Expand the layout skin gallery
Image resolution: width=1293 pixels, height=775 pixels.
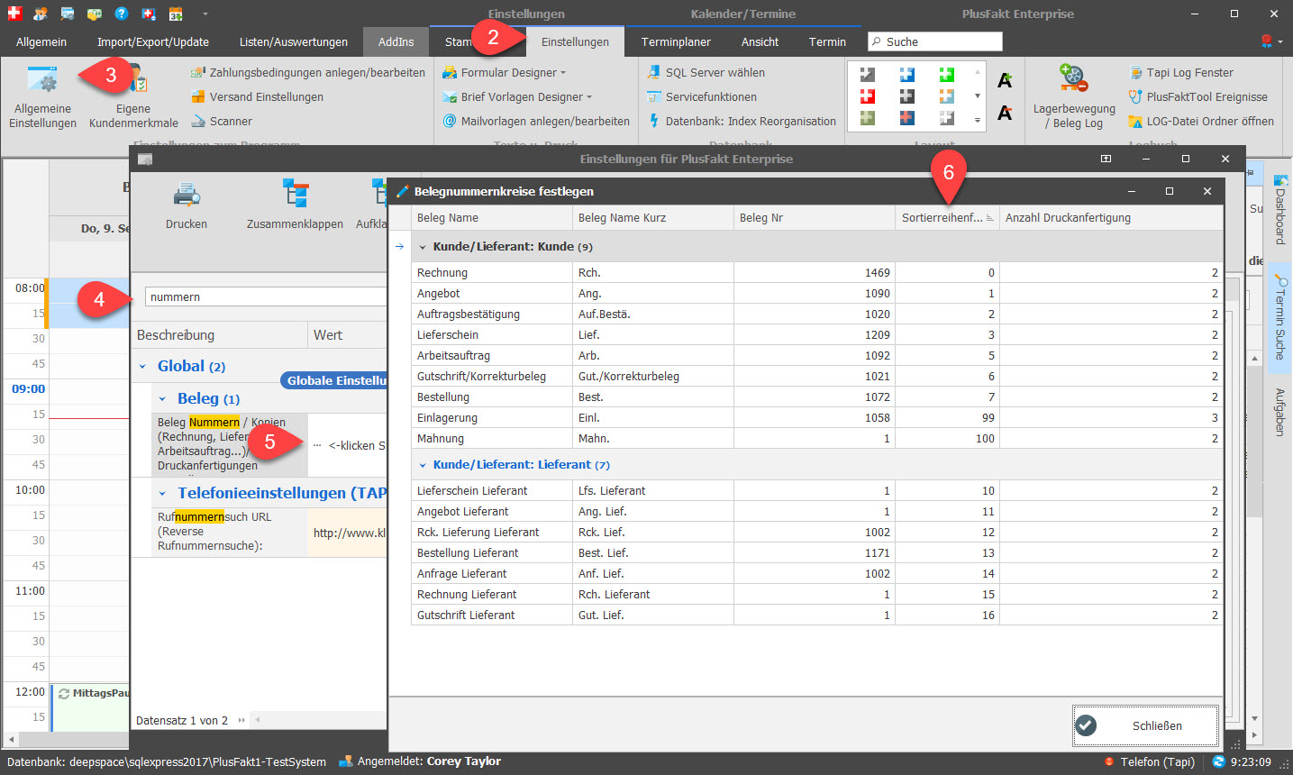[x=978, y=120]
